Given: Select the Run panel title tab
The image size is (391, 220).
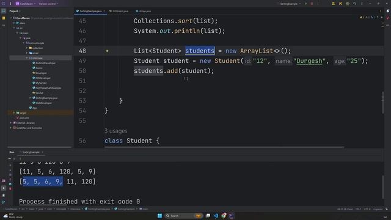Looking at the screenshot, I should tap(12, 152).
